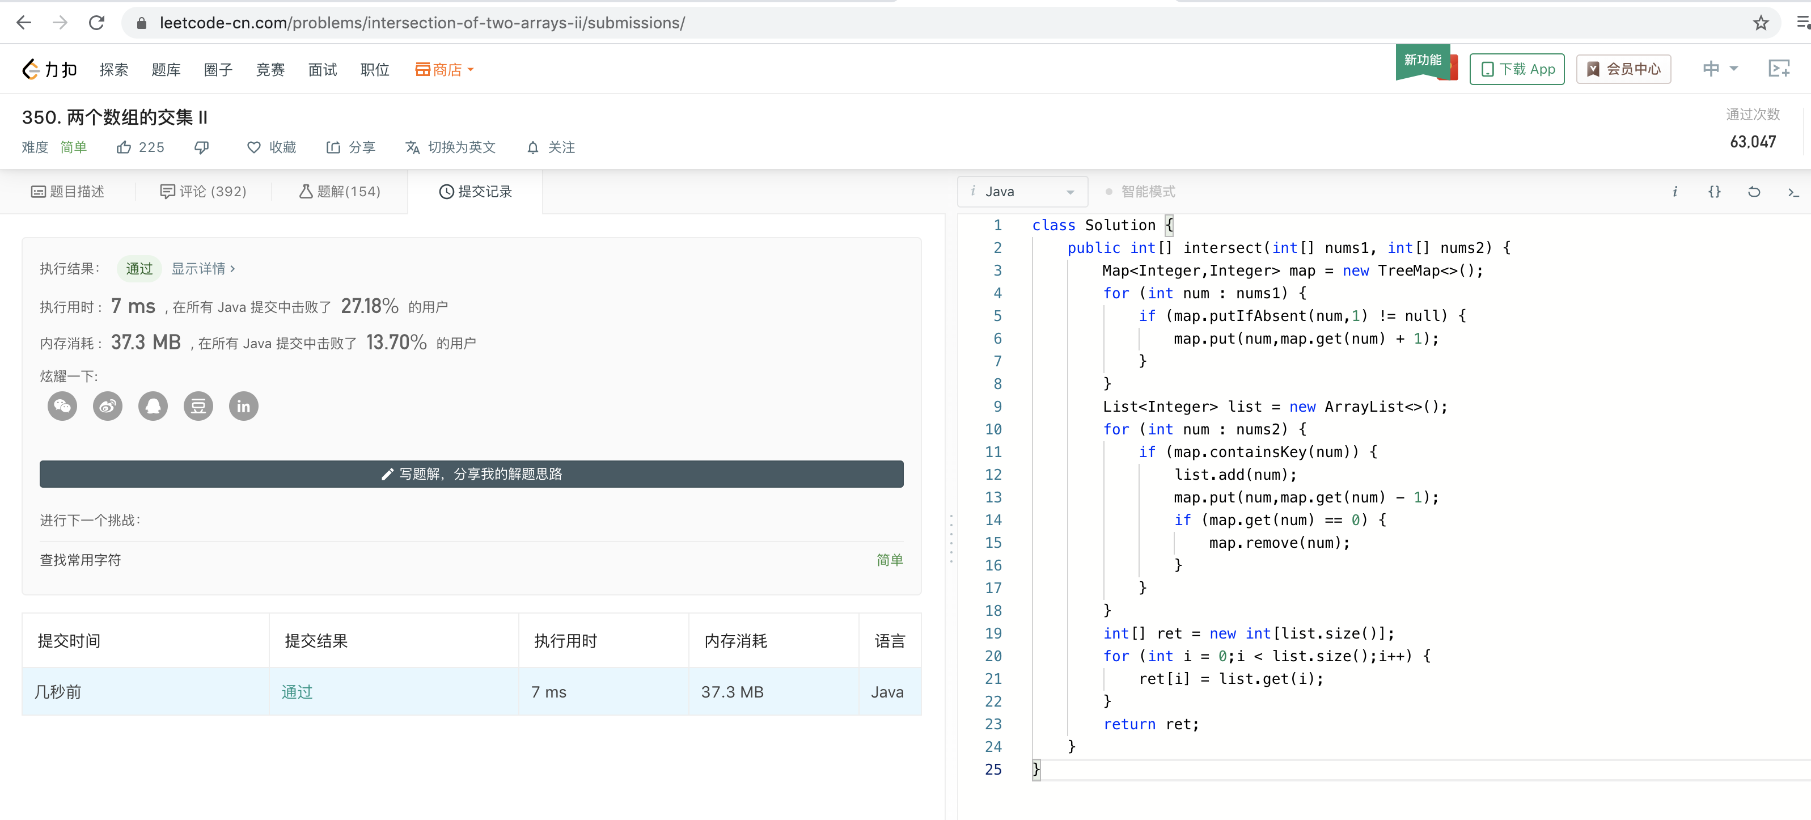The width and height of the screenshot is (1811, 820).
Task: Open the 面试 nav item
Action: coord(322,69)
